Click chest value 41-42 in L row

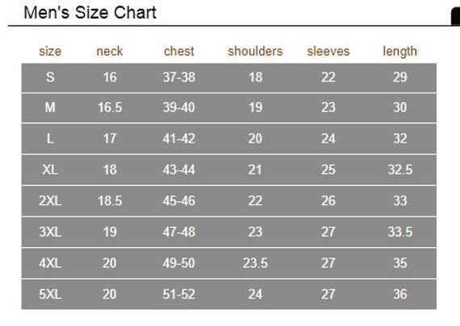pos(179,138)
